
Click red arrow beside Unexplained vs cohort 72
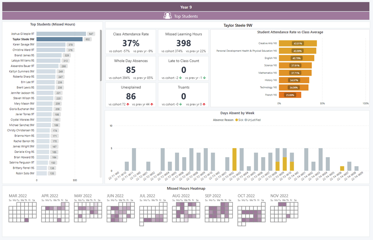click(x=127, y=104)
